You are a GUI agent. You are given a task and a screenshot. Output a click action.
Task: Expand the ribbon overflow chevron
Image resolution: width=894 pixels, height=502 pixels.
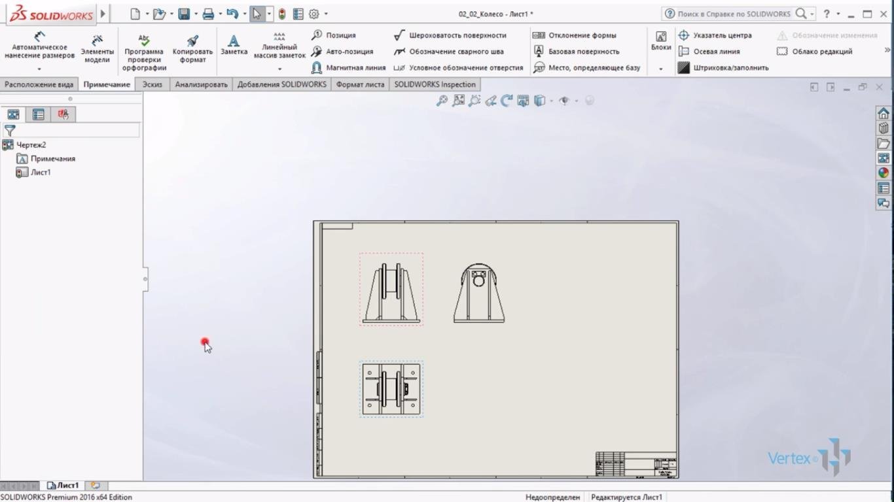click(x=887, y=50)
